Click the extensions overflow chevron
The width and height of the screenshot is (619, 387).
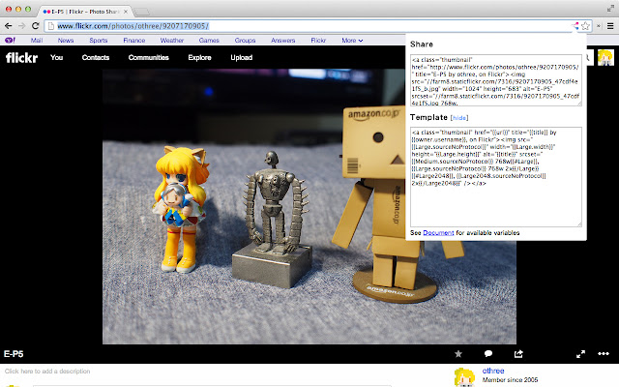[599, 26]
